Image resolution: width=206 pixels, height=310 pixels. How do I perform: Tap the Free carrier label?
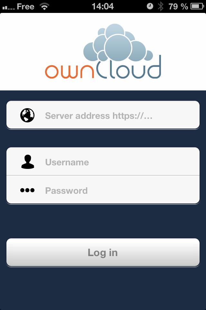click(26, 6)
